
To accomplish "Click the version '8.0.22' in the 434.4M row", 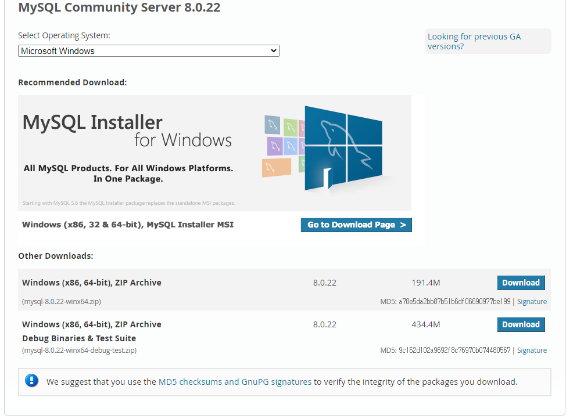I will [324, 324].
